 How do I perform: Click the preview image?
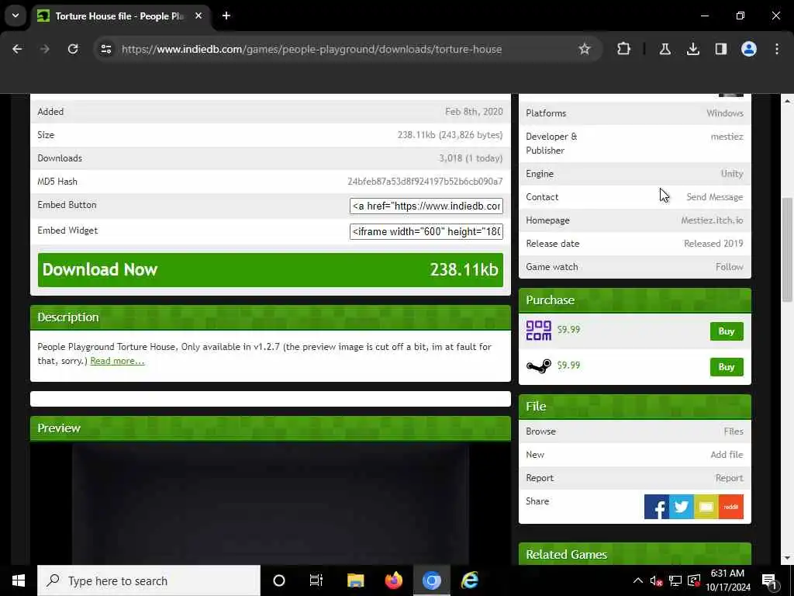[x=271, y=504]
